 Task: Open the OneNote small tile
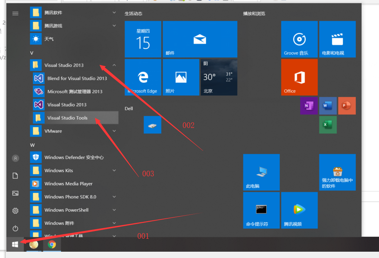coord(309,106)
